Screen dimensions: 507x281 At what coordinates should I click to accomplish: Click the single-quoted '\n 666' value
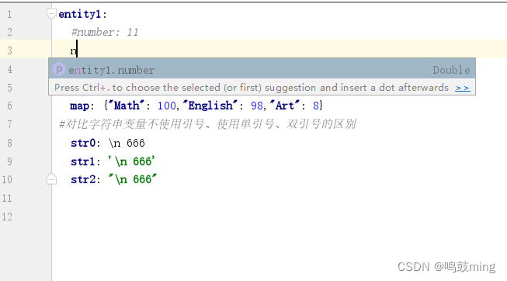pos(131,161)
